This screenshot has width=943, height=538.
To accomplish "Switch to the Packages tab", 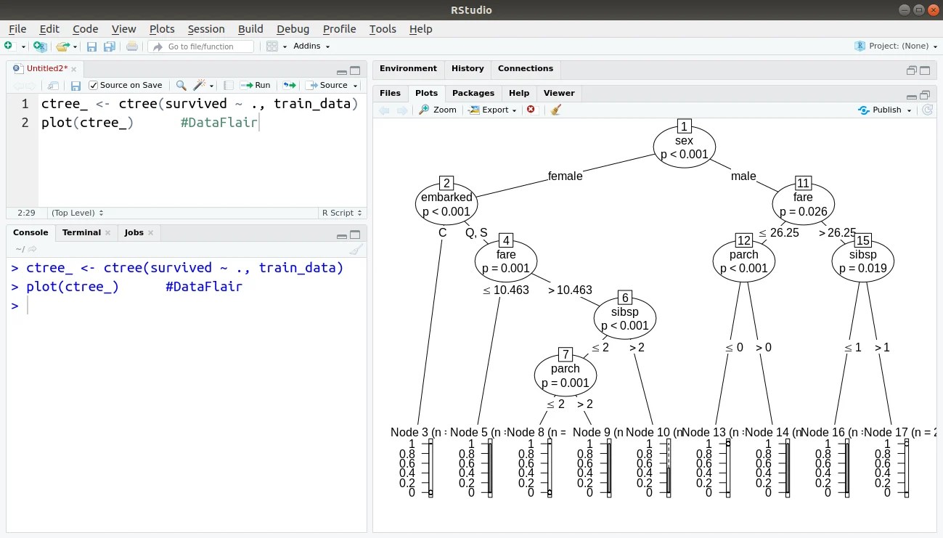I will (473, 93).
